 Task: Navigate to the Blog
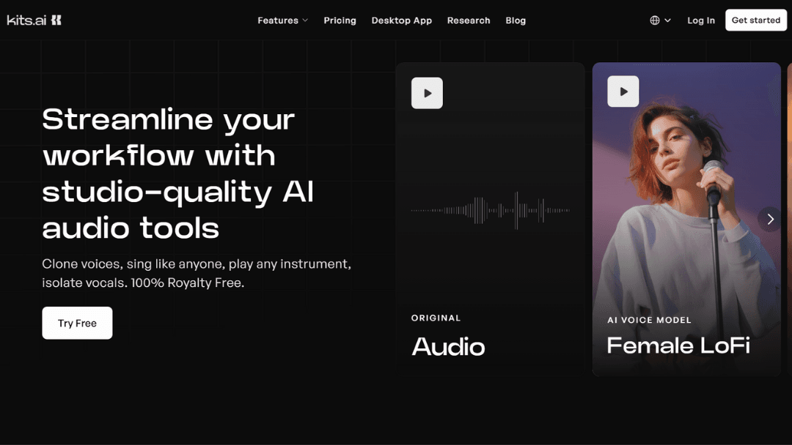point(516,20)
